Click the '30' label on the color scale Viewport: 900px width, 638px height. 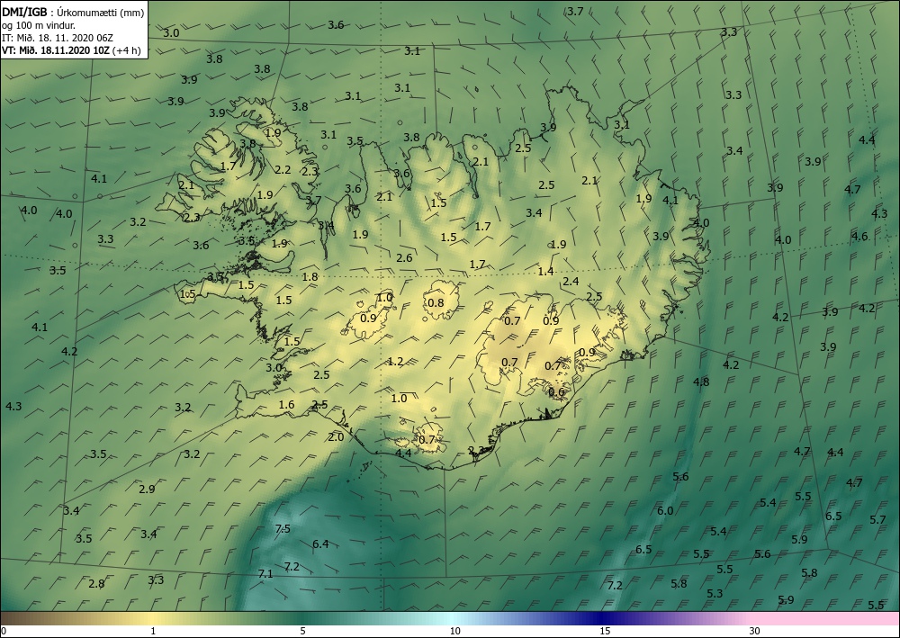click(x=755, y=631)
